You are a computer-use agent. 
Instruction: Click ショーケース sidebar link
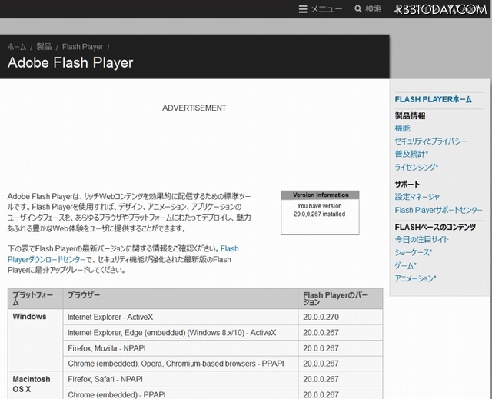pyautogui.click(x=413, y=252)
